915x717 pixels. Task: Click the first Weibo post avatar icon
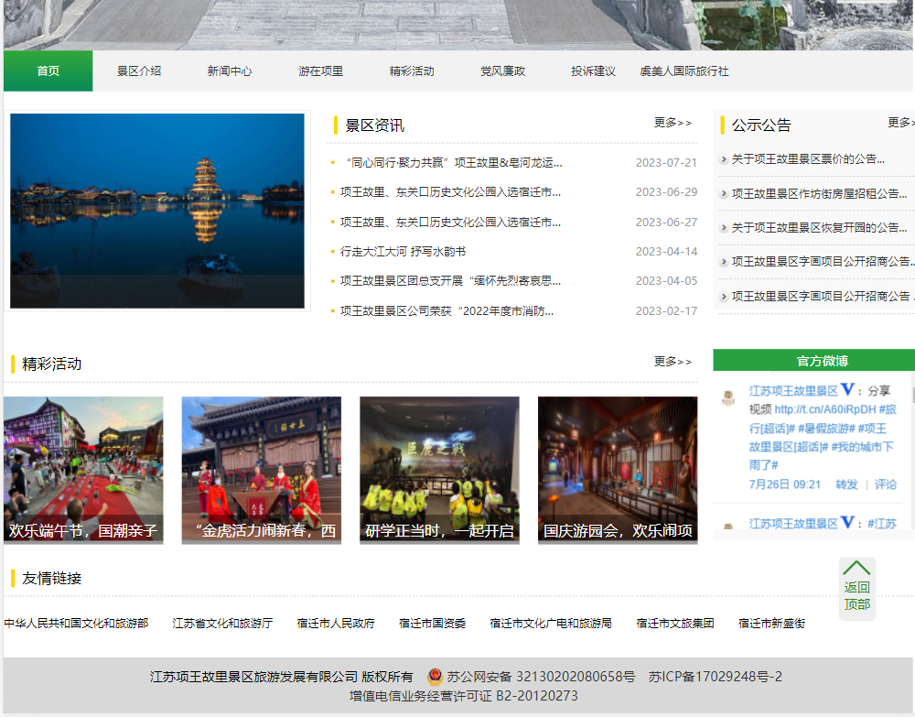tap(728, 398)
